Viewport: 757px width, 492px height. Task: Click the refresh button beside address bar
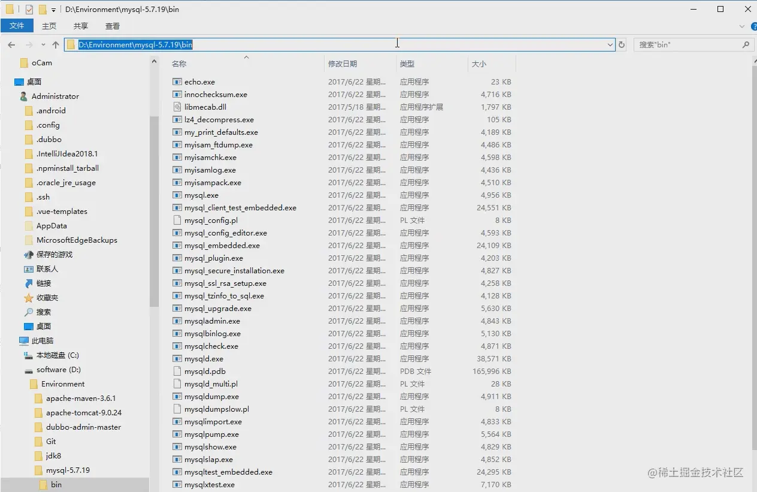coord(622,45)
